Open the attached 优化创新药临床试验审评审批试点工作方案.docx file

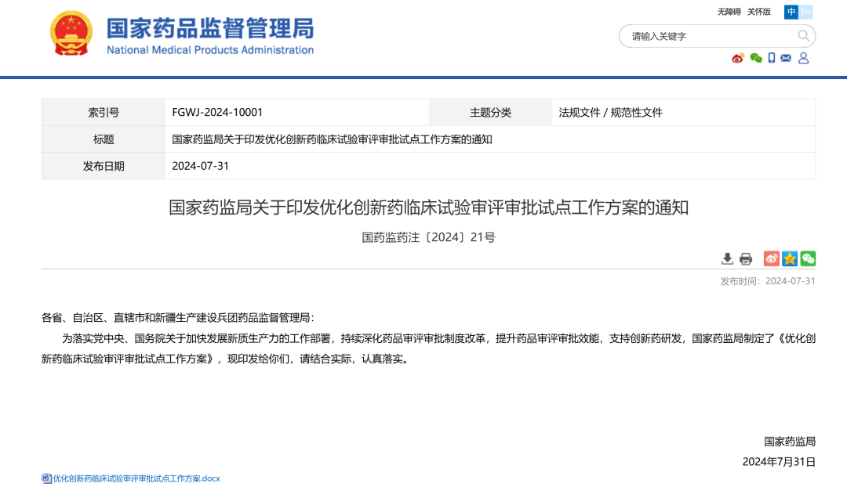[130, 478]
